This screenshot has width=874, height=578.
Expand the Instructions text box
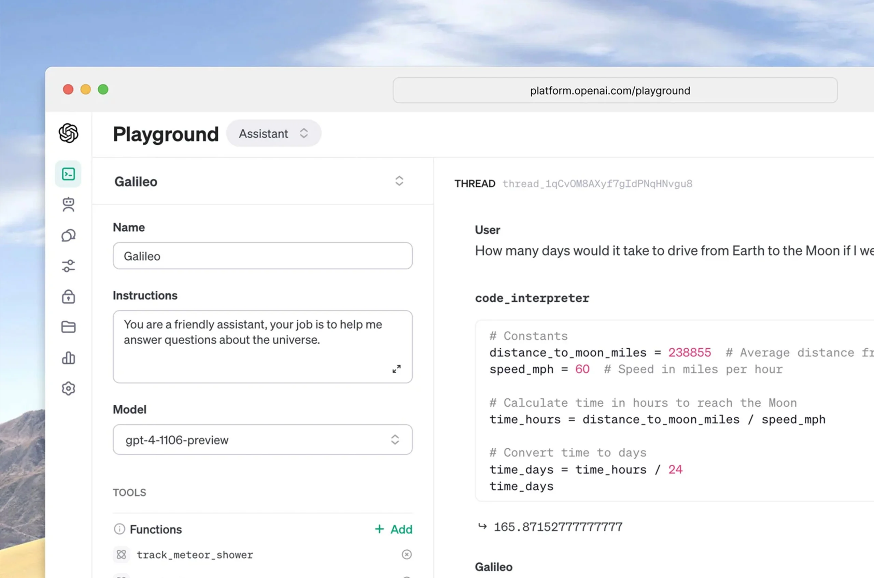[x=396, y=369]
